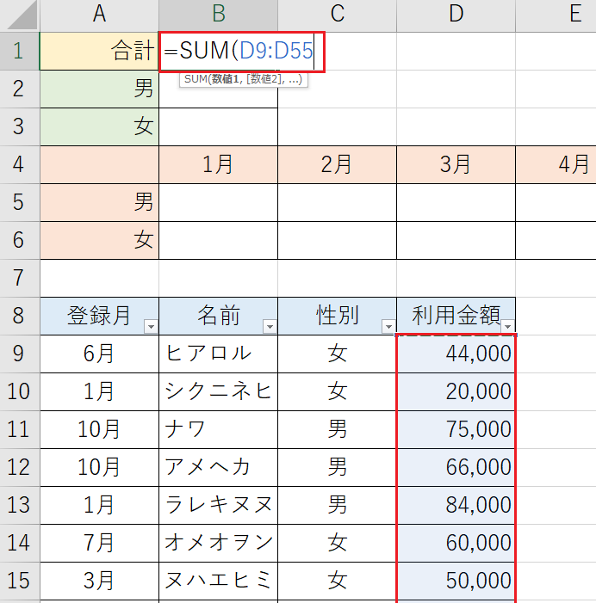
Task: Click the select-all corner triangle
Action: click(x=22, y=15)
